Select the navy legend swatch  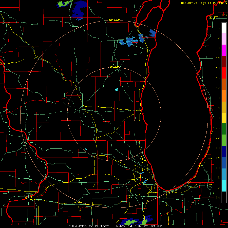click(x=224, y=152)
